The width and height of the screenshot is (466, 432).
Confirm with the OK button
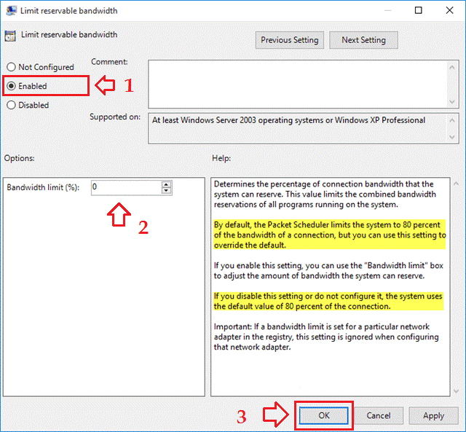pos(323,415)
